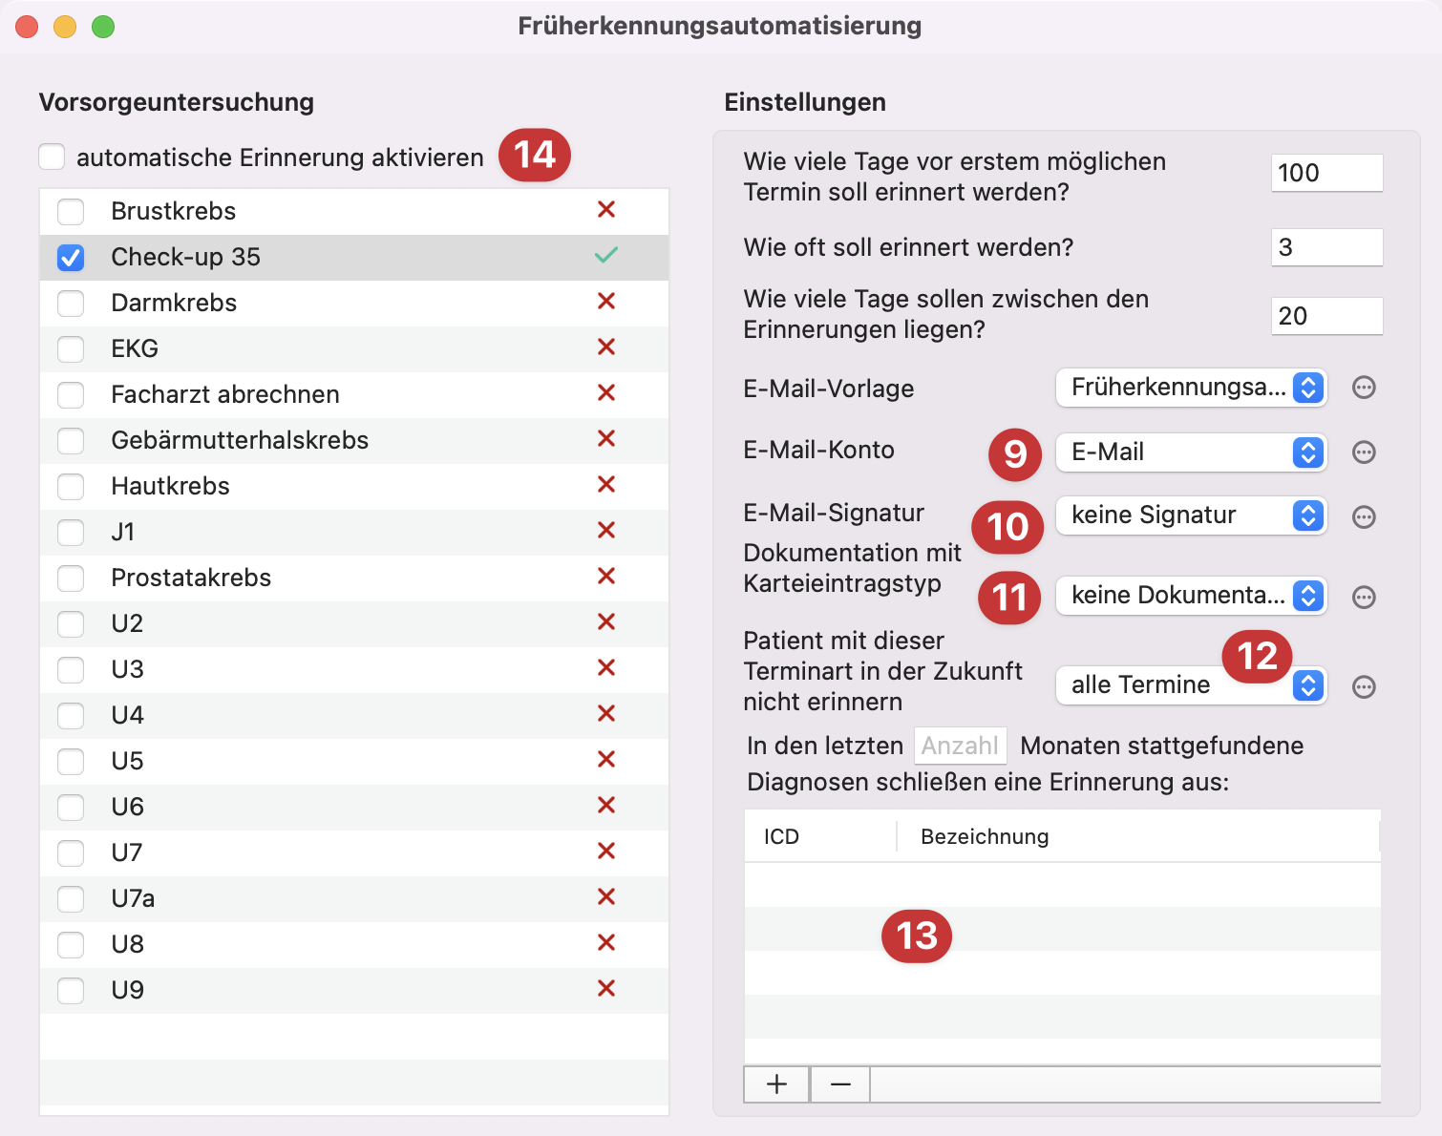Open options icon next to alle Termine
1442x1136 pixels.
(x=1364, y=687)
